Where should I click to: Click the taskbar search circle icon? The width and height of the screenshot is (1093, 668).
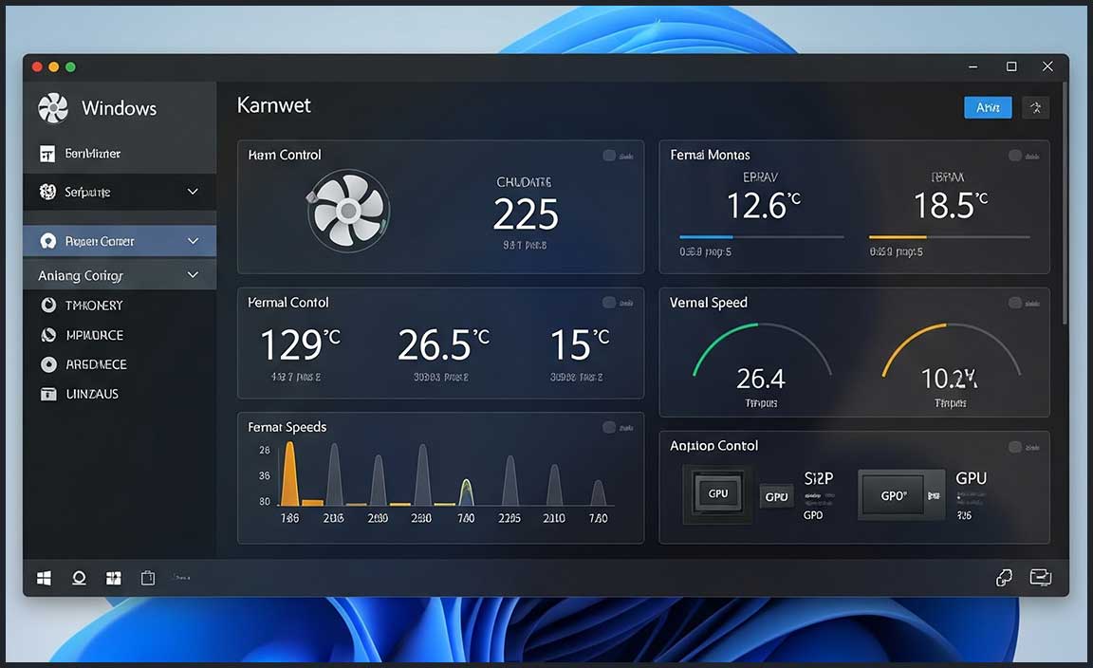coord(80,578)
